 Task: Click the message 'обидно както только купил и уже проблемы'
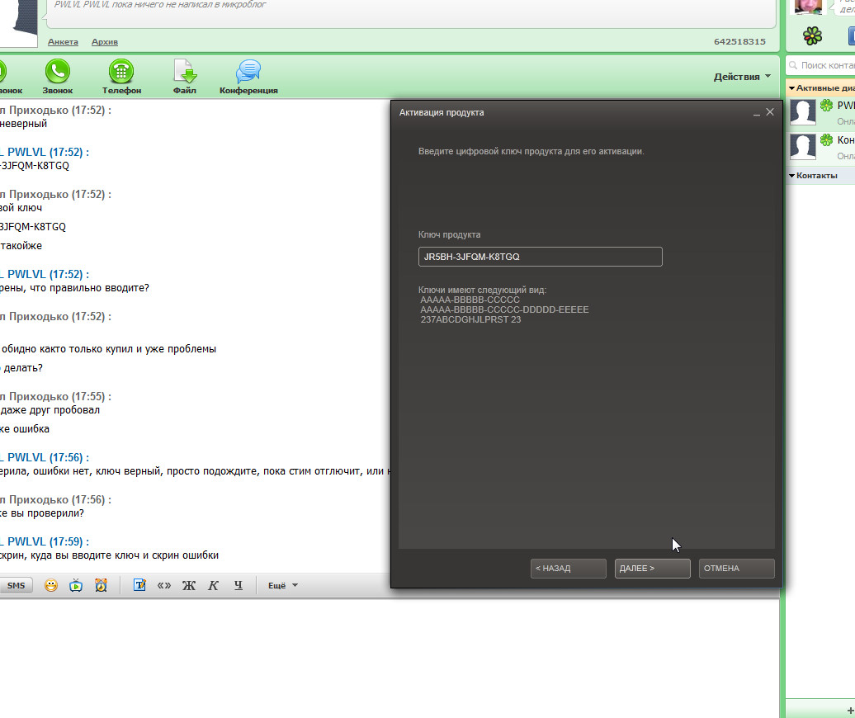pyautogui.click(x=108, y=349)
